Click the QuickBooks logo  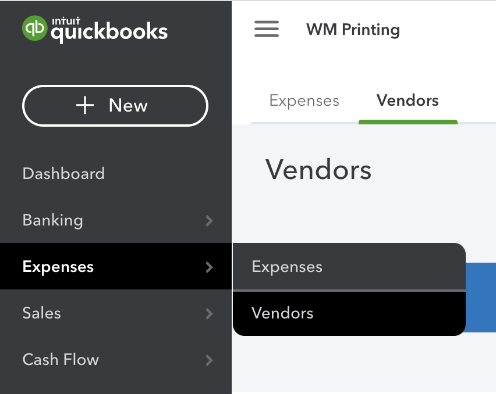(95, 29)
